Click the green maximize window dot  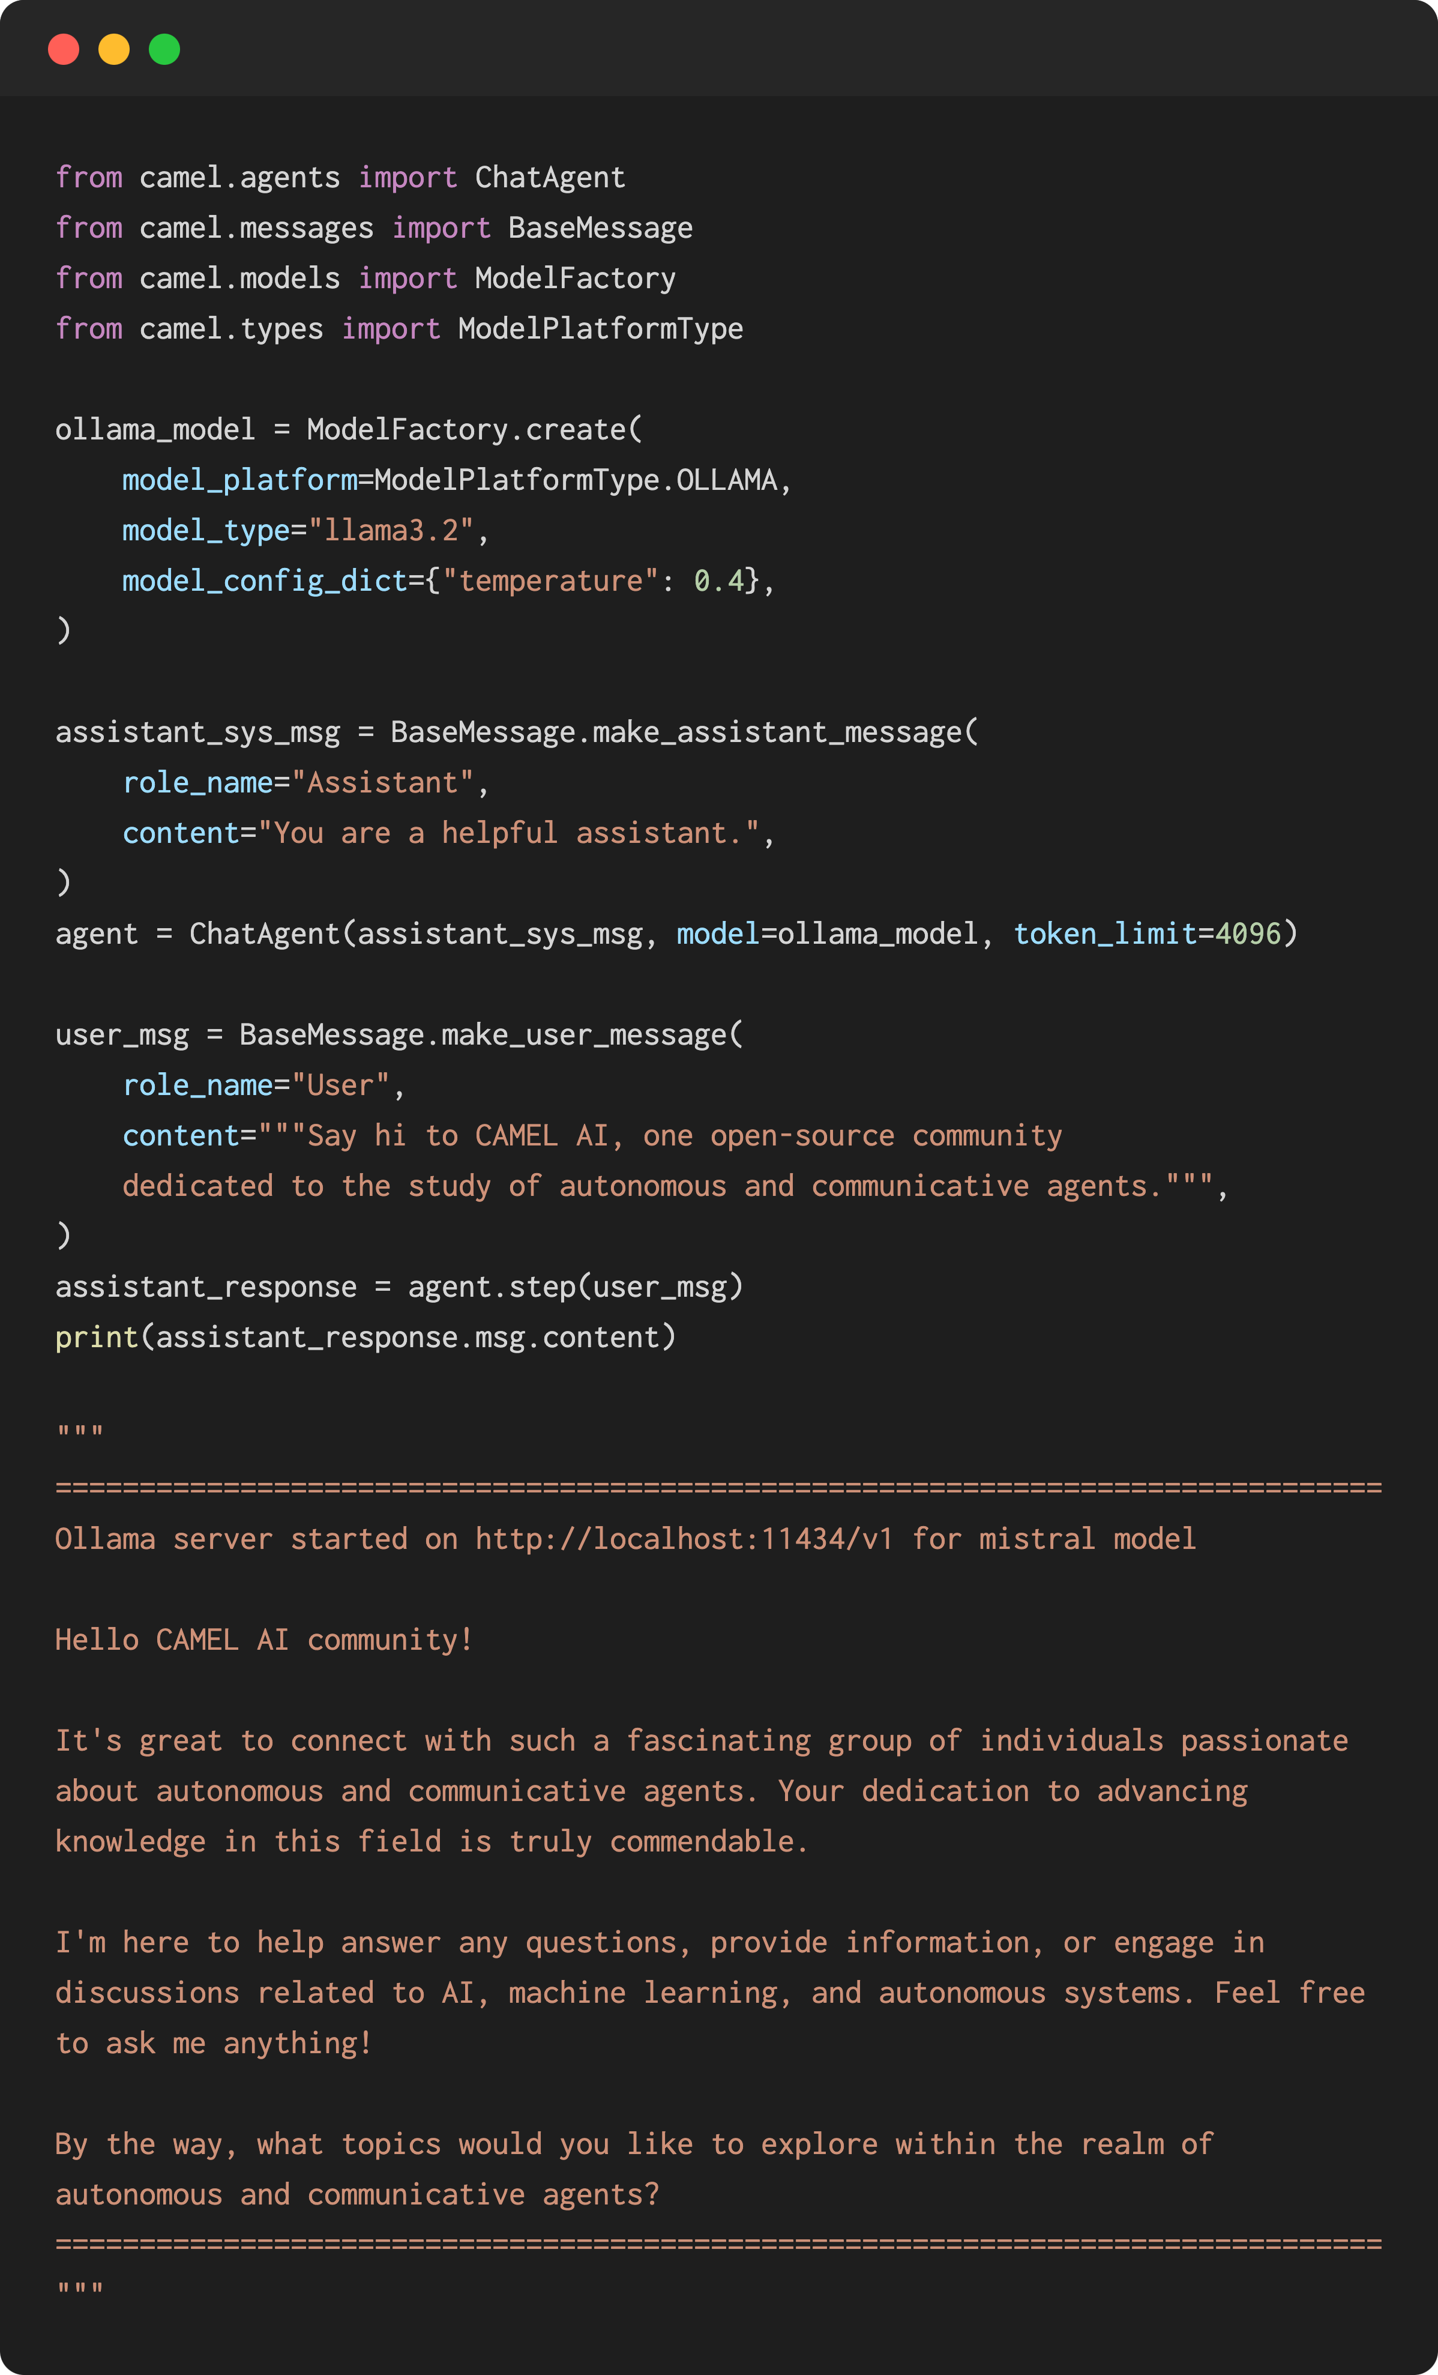coord(165,49)
